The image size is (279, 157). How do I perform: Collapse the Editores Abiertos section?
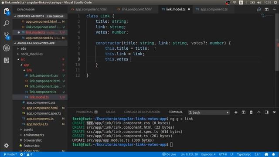pyautogui.click(x=40, y=16)
